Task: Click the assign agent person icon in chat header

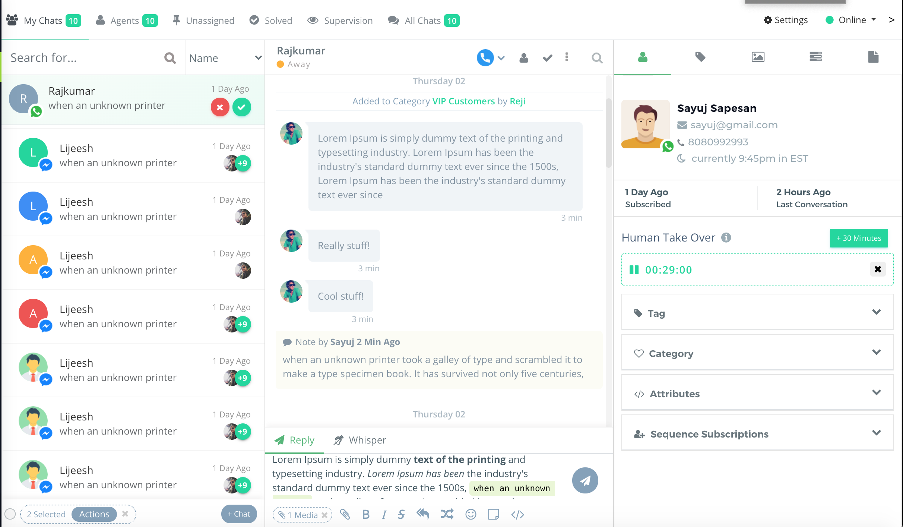Action: pyautogui.click(x=524, y=58)
